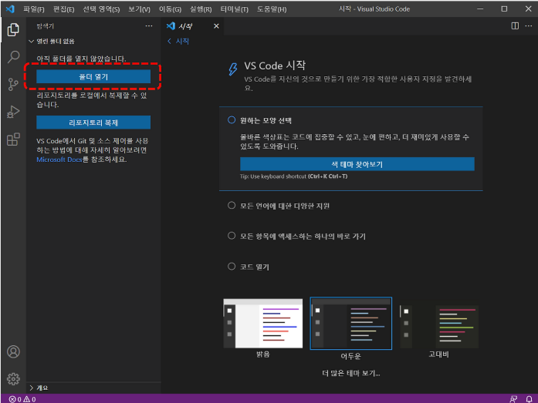538x403 pixels.
Task: Open the Search view icon
Action: point(13,57)
